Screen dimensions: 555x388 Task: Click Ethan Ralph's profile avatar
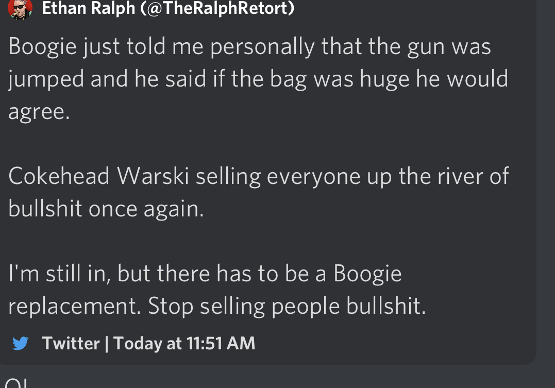(20, 8)
